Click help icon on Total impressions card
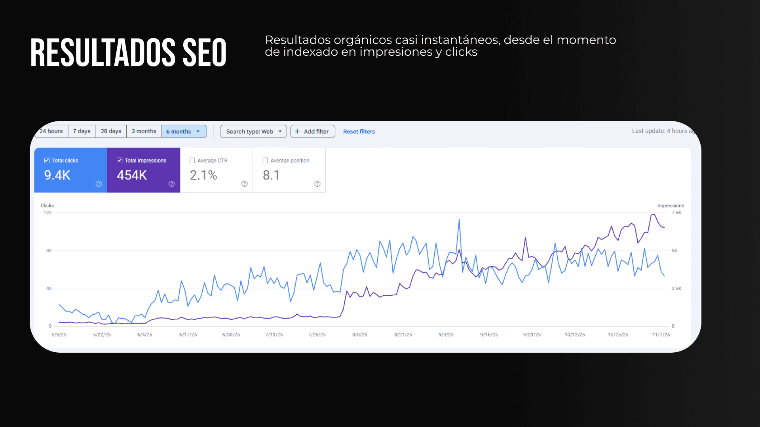 pos(171,184)
